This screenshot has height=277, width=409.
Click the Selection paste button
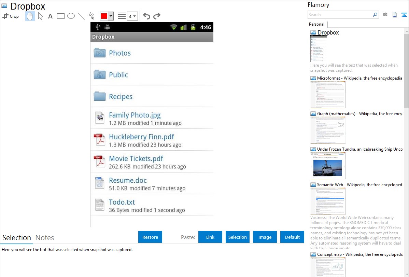tap(238, 237)
